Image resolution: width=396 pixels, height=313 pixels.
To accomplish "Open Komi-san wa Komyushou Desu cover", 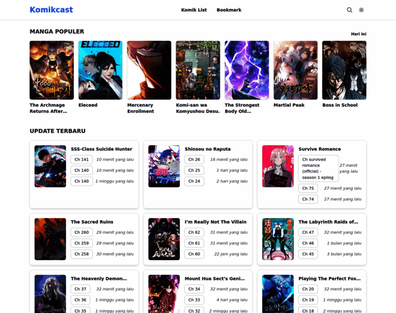I will click(x=198, y=70).
